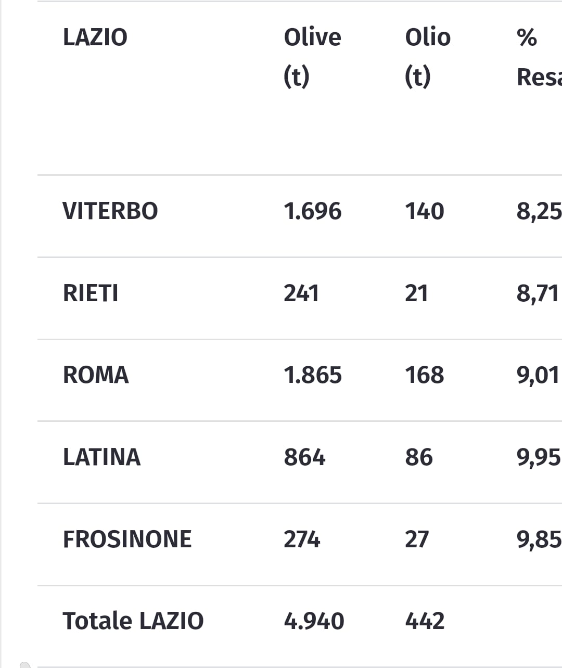562x668 pixels.
Task: Select the Frosinone oil value 27
Action: click(x=417, y=539)
